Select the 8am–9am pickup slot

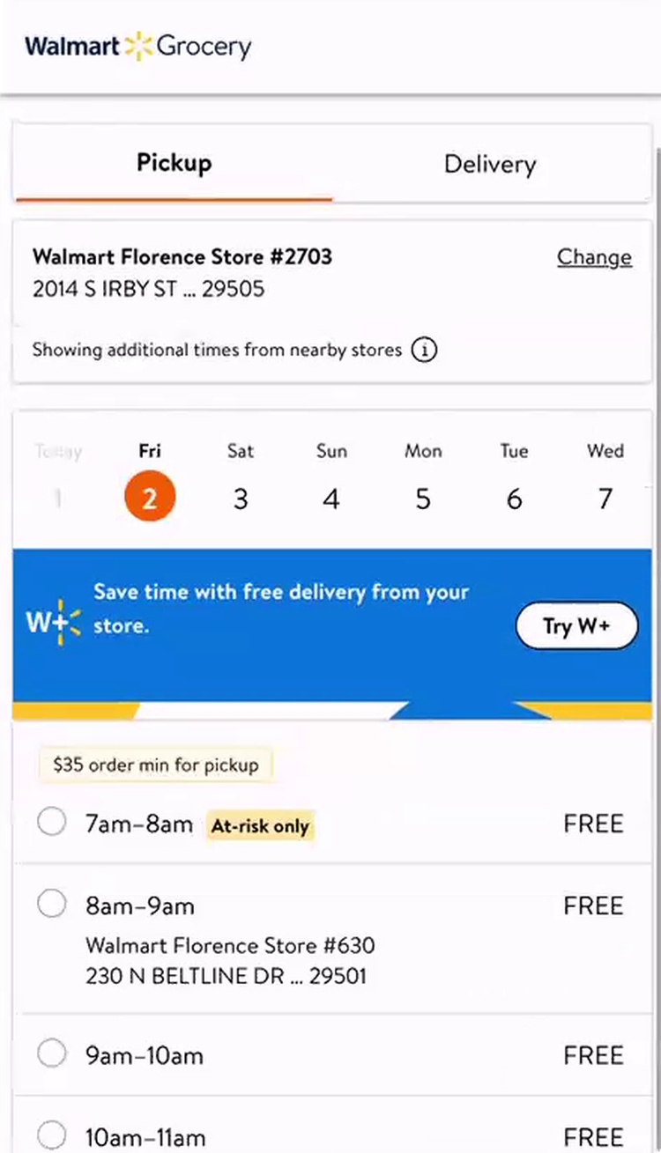[x=52, y=905]
